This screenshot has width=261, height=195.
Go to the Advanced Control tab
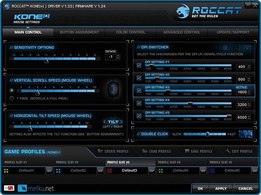point(182,32)
